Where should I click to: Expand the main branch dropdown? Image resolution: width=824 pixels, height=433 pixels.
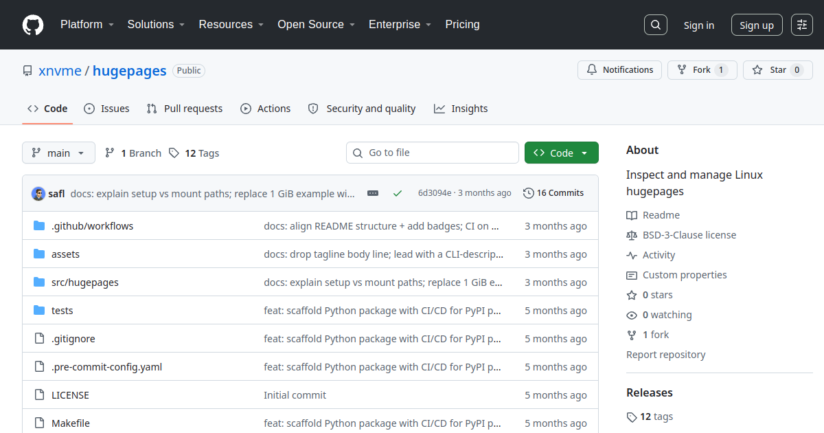click(x=58, y=153)
